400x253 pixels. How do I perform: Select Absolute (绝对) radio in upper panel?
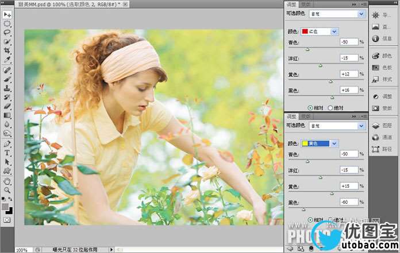pyautogui.click(x=330, y=107)
